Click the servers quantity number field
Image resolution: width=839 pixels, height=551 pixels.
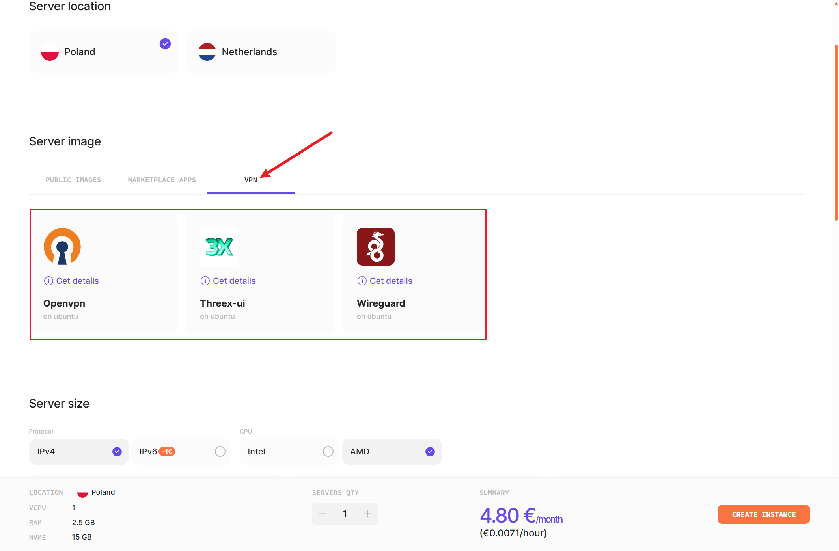pyautogui.click(x=345, y=514)
